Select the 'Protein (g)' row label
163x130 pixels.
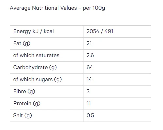27,103
